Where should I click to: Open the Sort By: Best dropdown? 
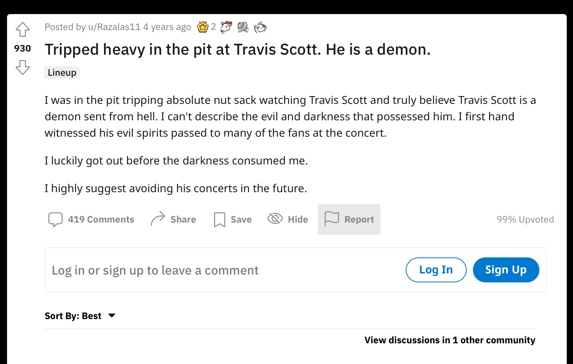coord(73,316)
